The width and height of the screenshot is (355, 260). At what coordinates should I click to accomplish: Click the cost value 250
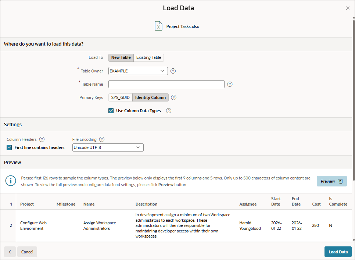tap(315, 225)
